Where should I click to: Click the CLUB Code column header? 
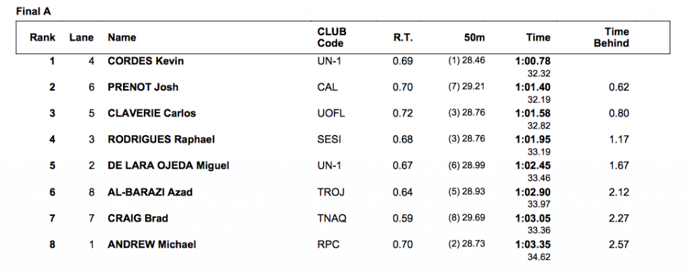click(332, 38)
